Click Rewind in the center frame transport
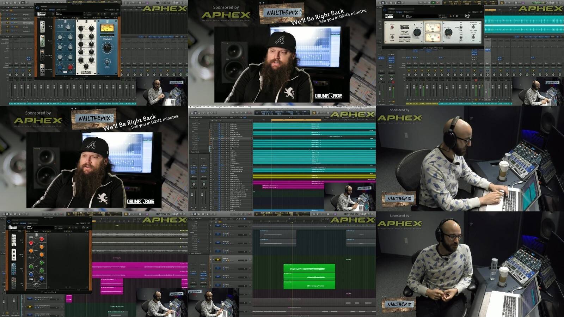 233,113
